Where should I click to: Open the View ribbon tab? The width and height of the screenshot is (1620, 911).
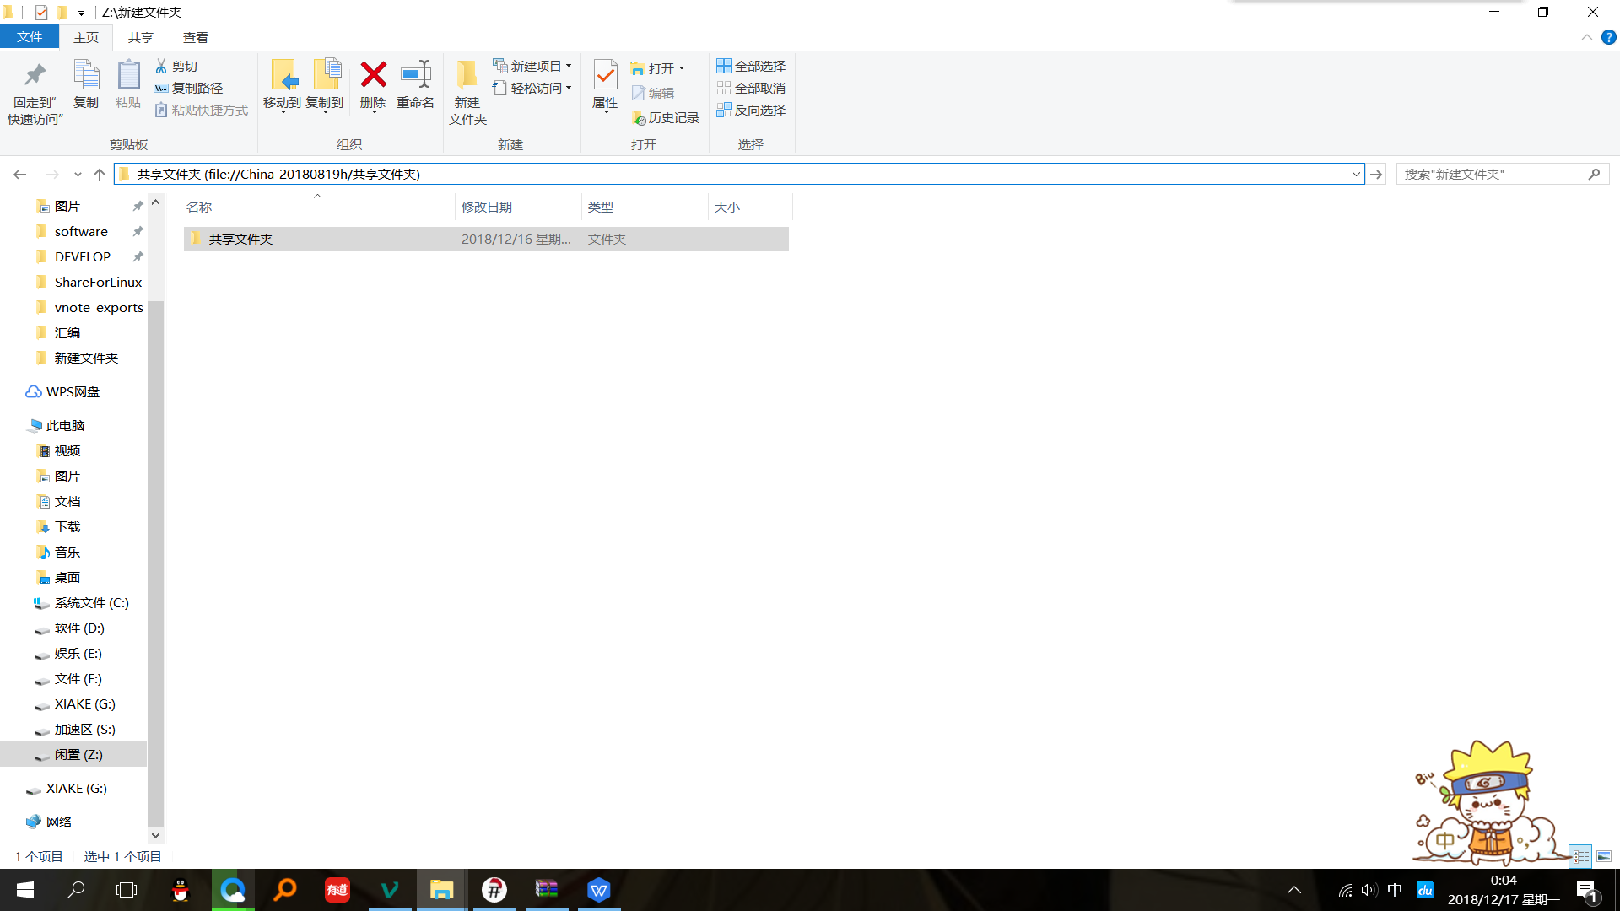pyautogui.click(x=195, y=37)
